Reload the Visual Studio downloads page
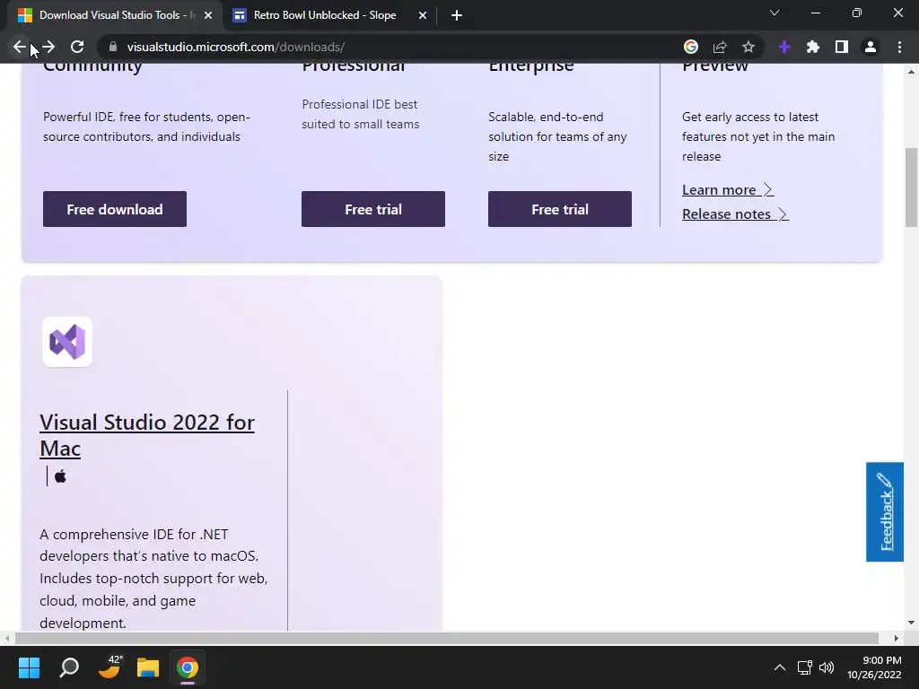Viewport: 919px width, 689px height. point(77,47)
